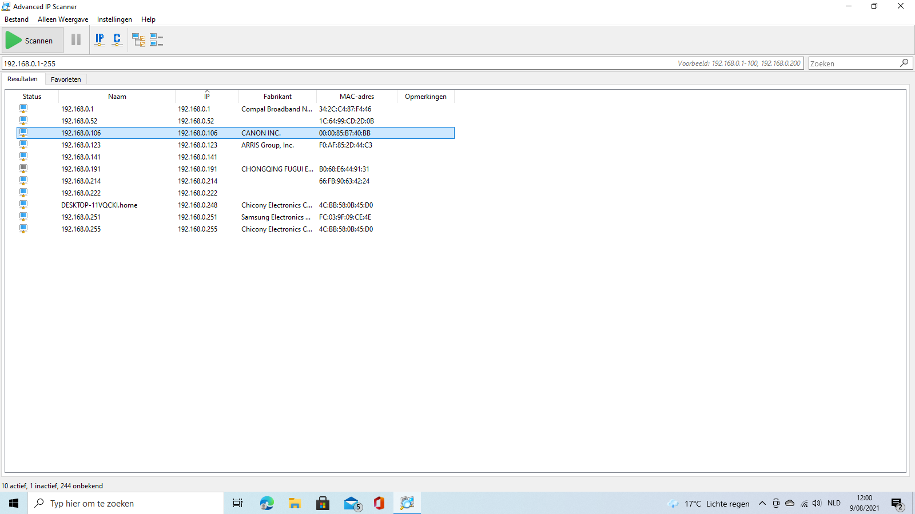Select the name 192.168.0.1 in Naam column
The image size is (915, 514).
[x=77, y=109]
